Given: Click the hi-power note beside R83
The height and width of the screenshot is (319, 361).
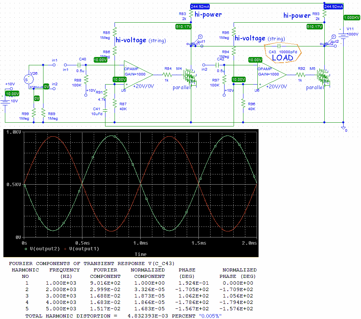Looking at the screenshot, I should 208,14.
